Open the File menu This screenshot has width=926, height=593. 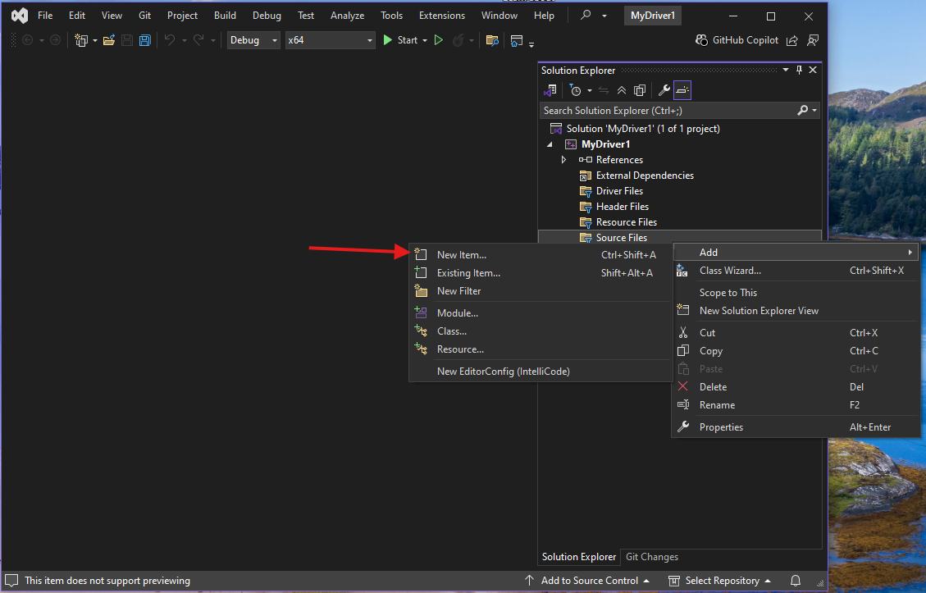[x=45, y=16]
